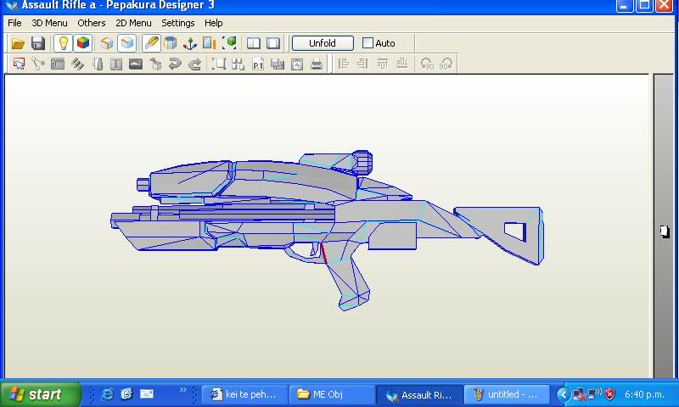The image size is (679, 407).
Task: Open the 2D Menu
Action: click(133, 23)
